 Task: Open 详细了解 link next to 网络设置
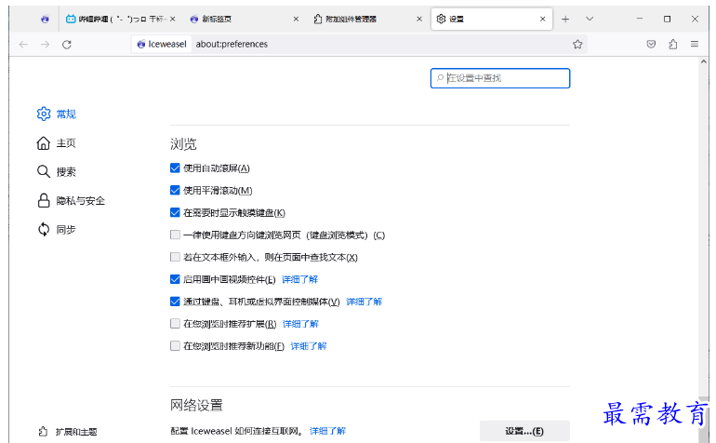click(x=327, y=431)
